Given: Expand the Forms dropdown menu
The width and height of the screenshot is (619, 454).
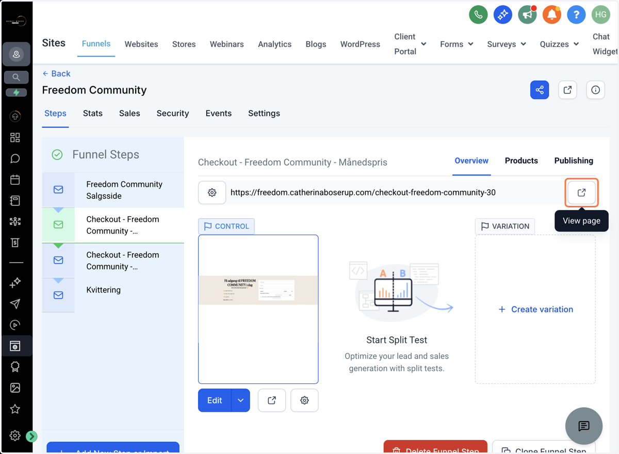Looking at the screenshot, I should pos(457,44).
